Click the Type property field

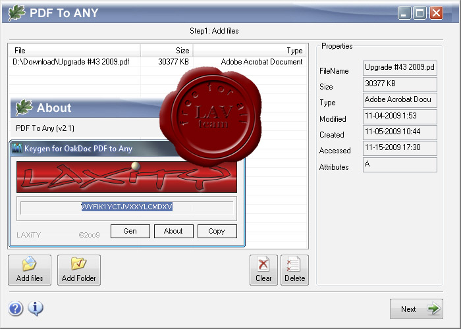[x=400, y=100]
